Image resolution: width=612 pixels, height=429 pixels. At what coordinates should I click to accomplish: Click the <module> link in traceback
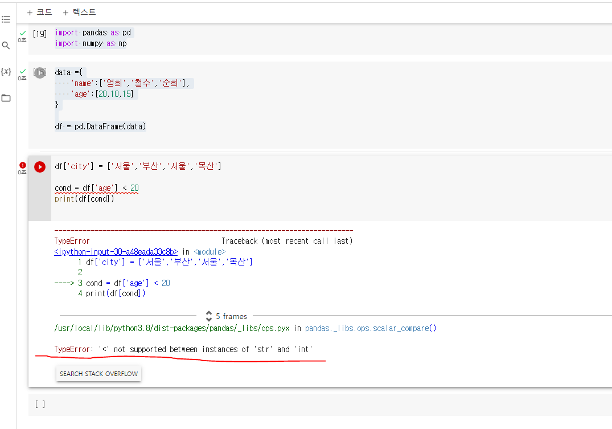tap(210, 252)
